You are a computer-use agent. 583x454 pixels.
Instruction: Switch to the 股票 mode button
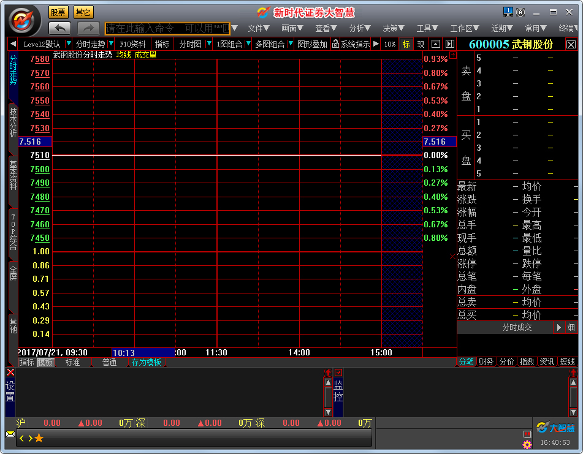tap(58, 12)
